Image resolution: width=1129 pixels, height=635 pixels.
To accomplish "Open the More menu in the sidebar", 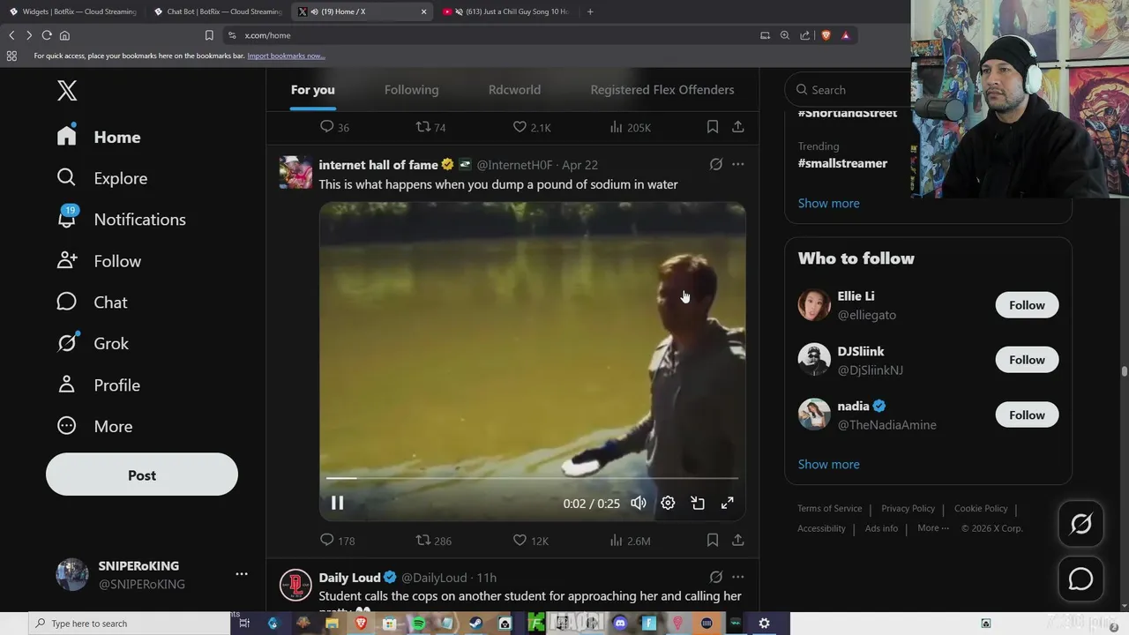I will pyautogui.click(x=94, y=426).
